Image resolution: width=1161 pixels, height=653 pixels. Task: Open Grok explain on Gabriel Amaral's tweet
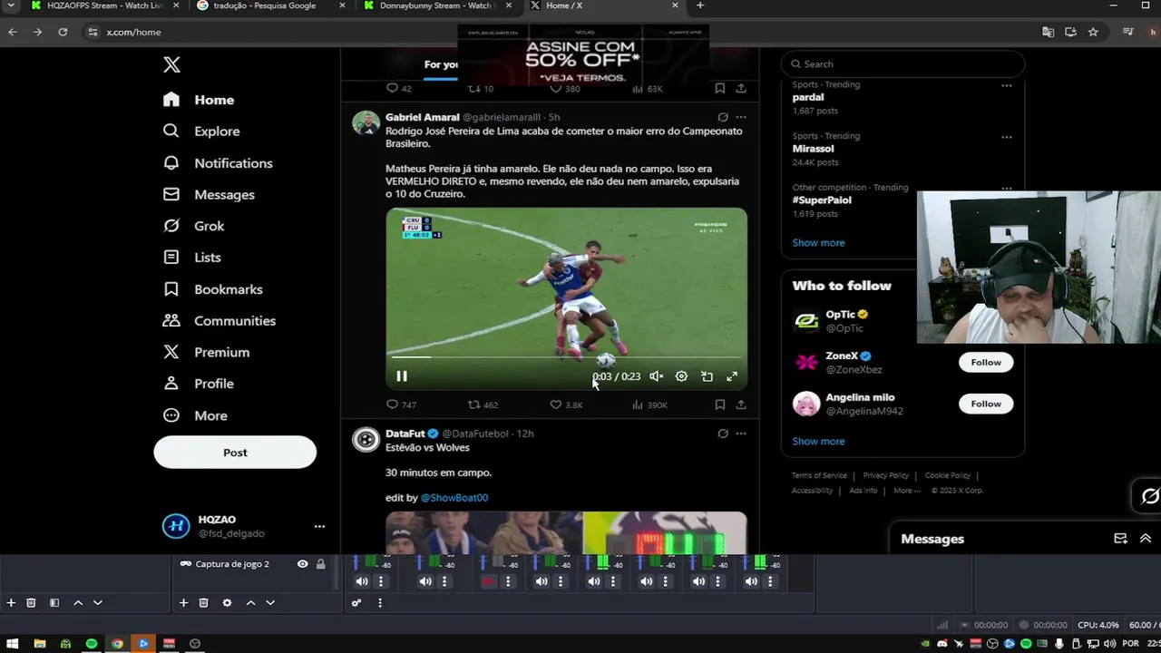coord(723,117)
